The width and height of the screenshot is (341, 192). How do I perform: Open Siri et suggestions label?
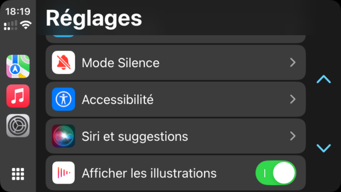[x=135, y=137]
